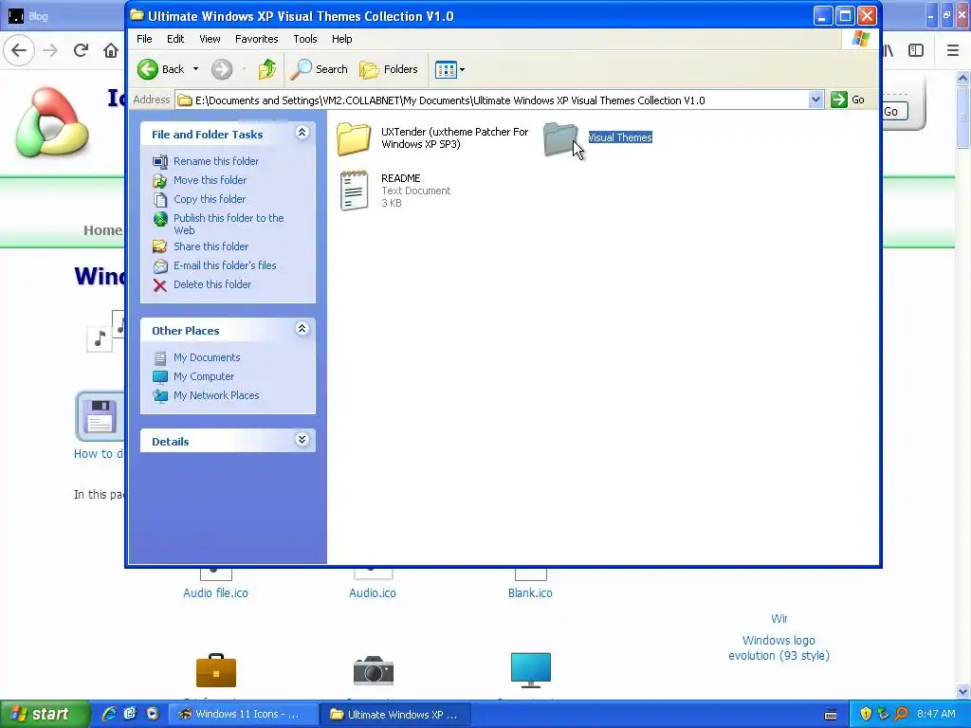Viewport: 971px width, 728px height.
Task: Click Delete this folder red X icon
Action: (159, 284)
